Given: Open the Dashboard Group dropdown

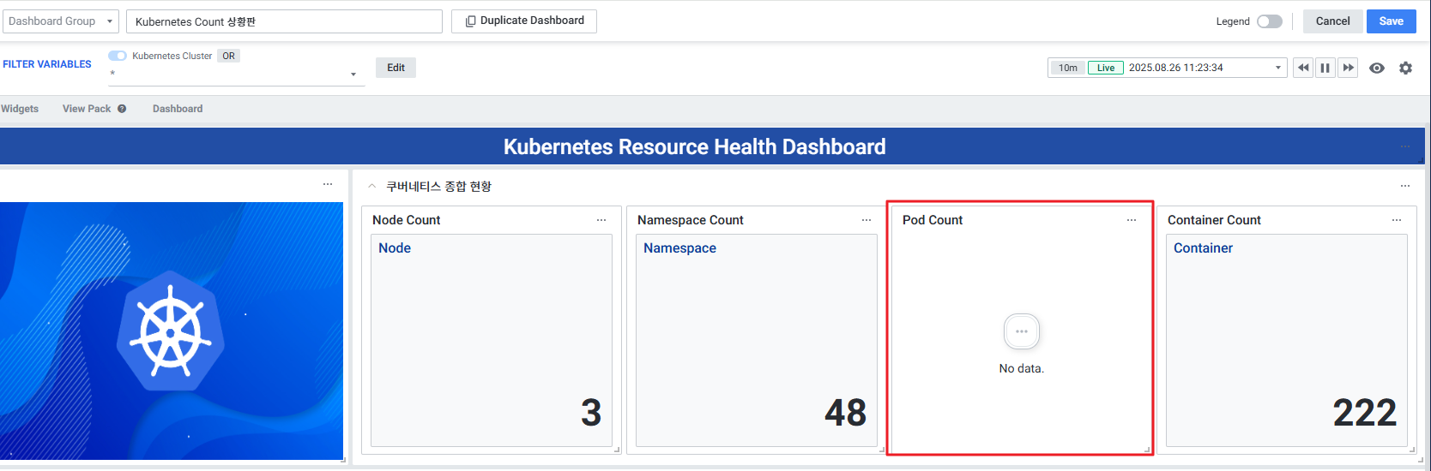Looking at the screenshot, I should [x=61, y=21].
